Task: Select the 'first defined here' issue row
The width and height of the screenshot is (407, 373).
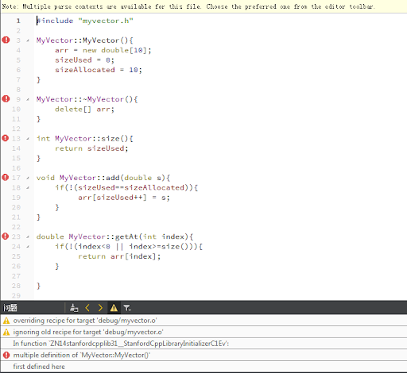Action: click(x=203, y=367)
